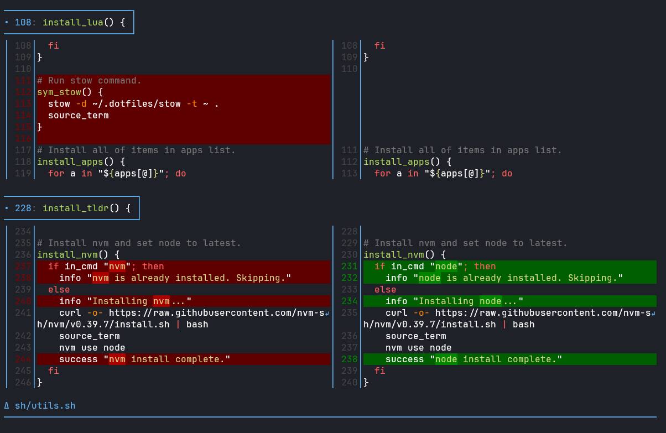The image size is (666, 433).
Task: Click the delta symbol before sh/utils.sh
Action: (6, 405)
